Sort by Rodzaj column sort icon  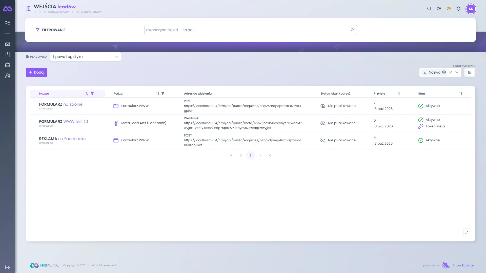(158, 94)
